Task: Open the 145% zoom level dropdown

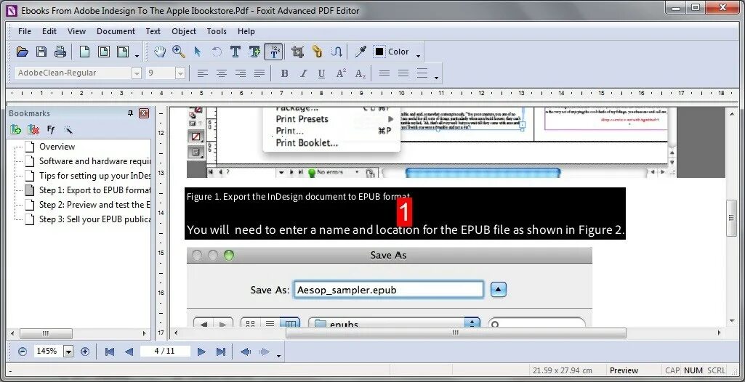Action: pyautogui.click(x=68, y=352)
